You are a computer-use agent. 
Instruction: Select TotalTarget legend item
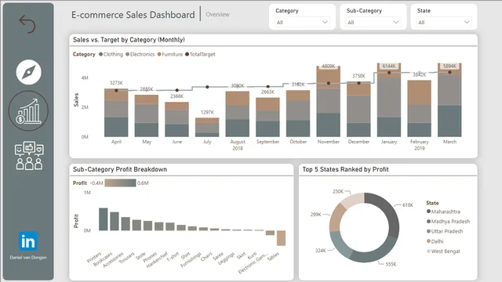tap(200, 54)
